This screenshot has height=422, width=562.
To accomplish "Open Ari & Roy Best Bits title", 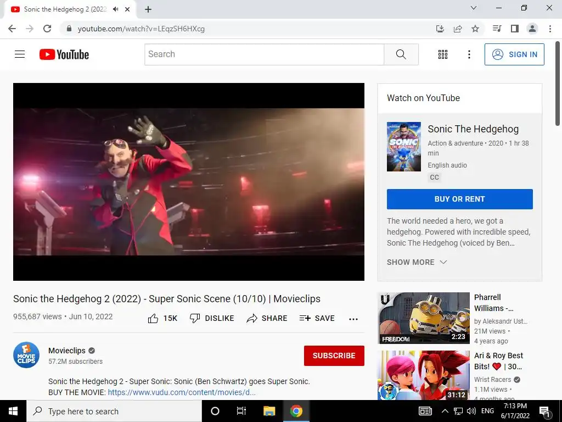I will [498, 361].
